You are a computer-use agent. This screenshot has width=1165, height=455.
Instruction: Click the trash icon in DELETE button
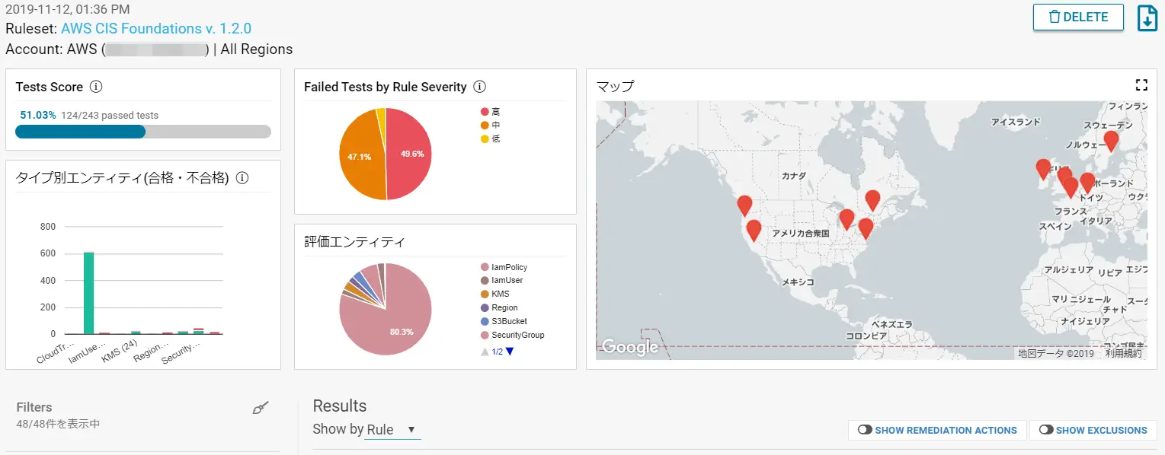coord(1055,17)
